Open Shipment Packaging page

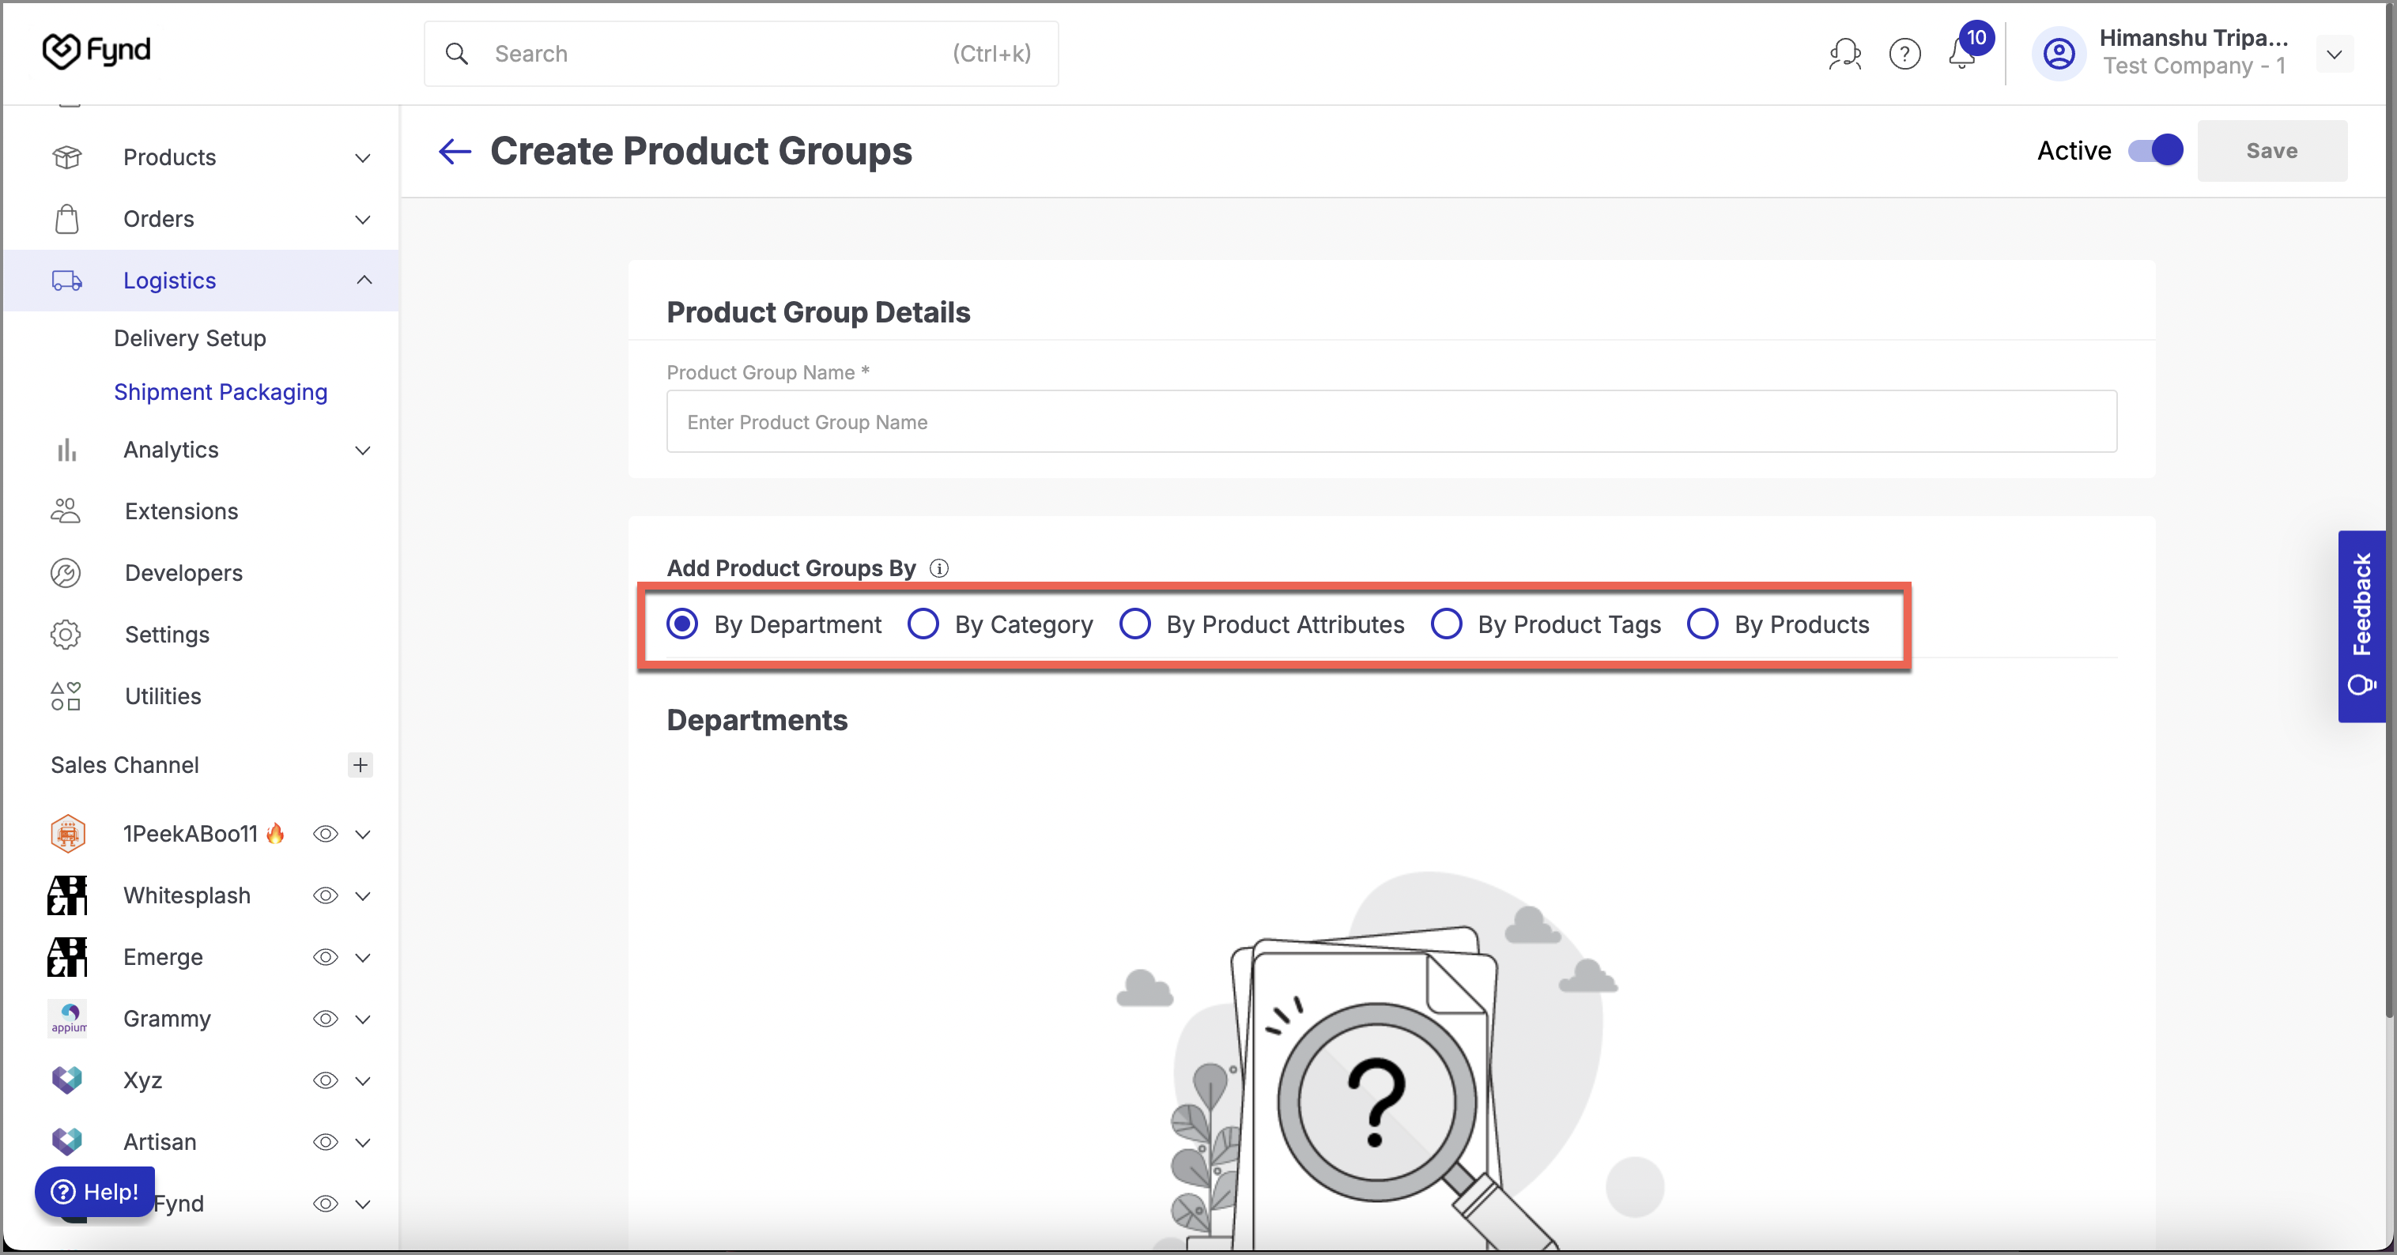[x=221, y=392]
